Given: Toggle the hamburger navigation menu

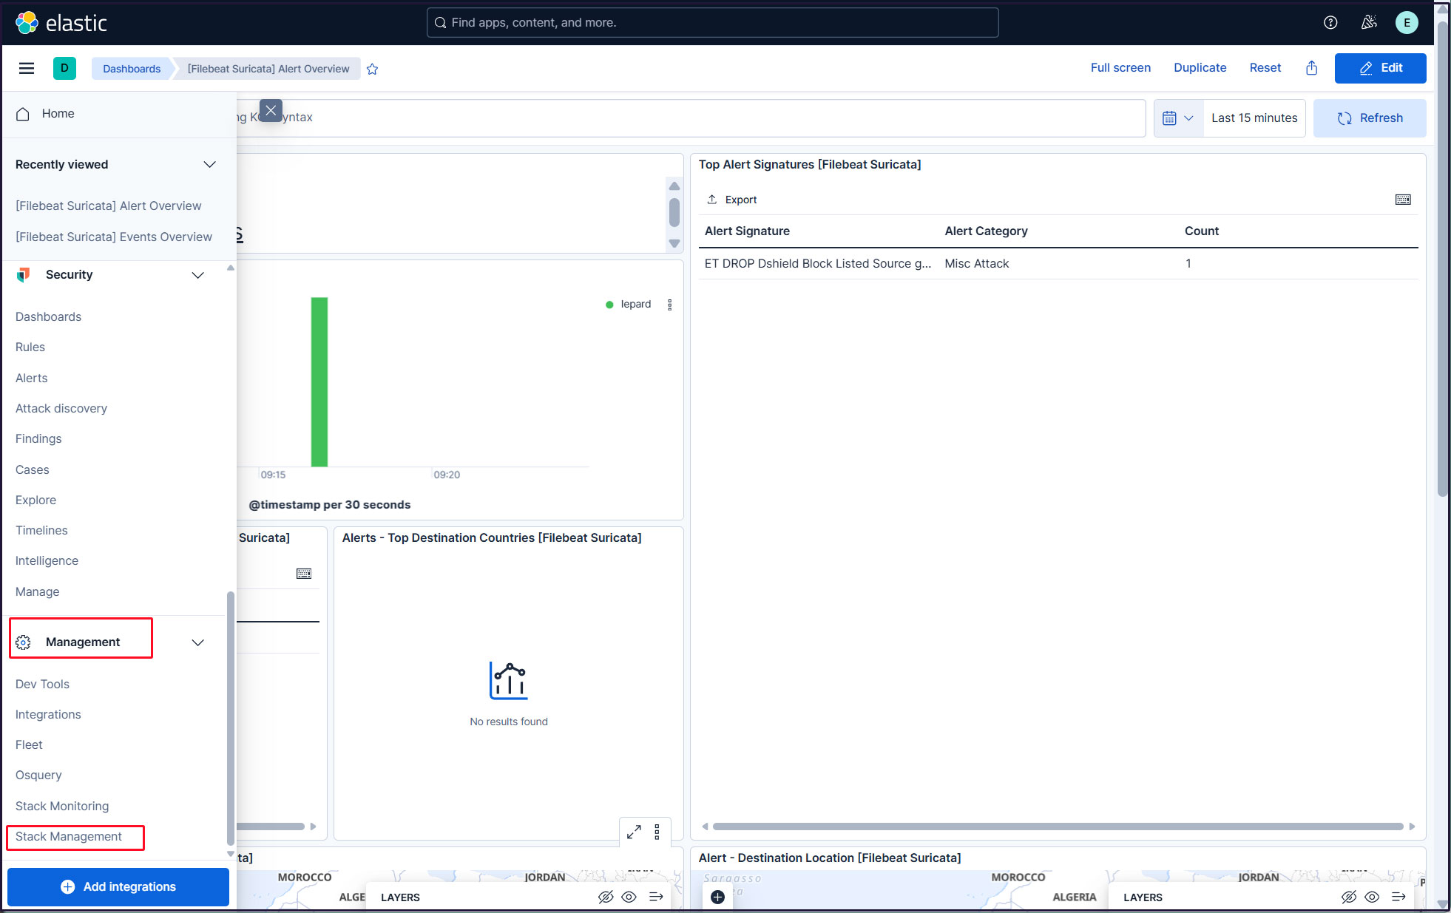Looking at the screenshot, I should point(27,69).
